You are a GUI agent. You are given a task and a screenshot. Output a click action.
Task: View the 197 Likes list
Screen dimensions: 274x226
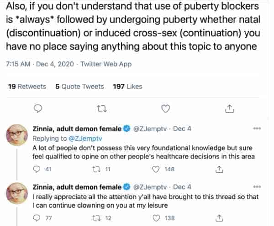127,87
